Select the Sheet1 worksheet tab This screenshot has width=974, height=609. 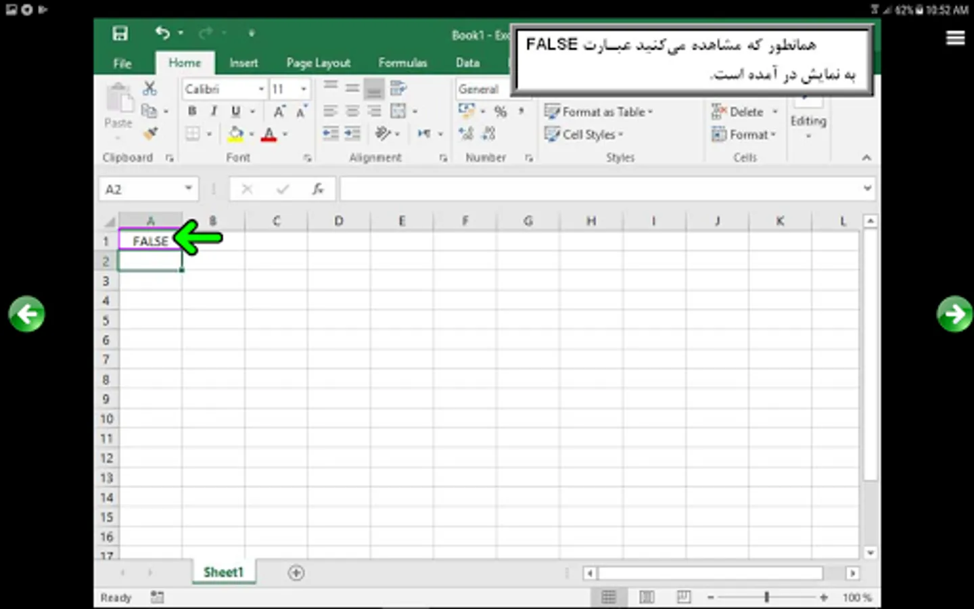point(223,572)
